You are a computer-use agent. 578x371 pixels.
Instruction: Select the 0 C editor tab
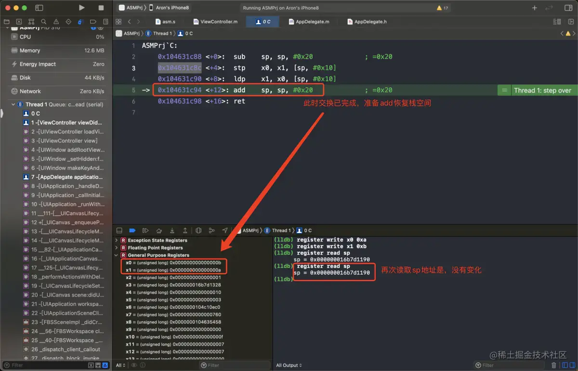pyautogui.click(x=263, y=22)
